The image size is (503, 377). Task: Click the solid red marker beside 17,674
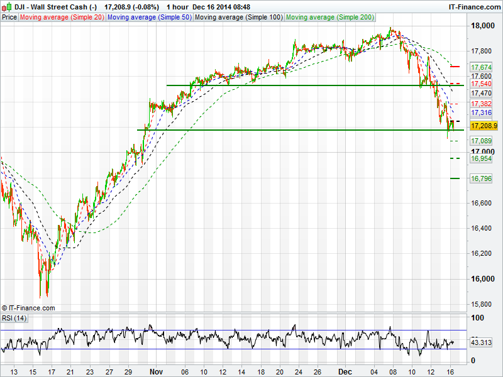[455, 67]
